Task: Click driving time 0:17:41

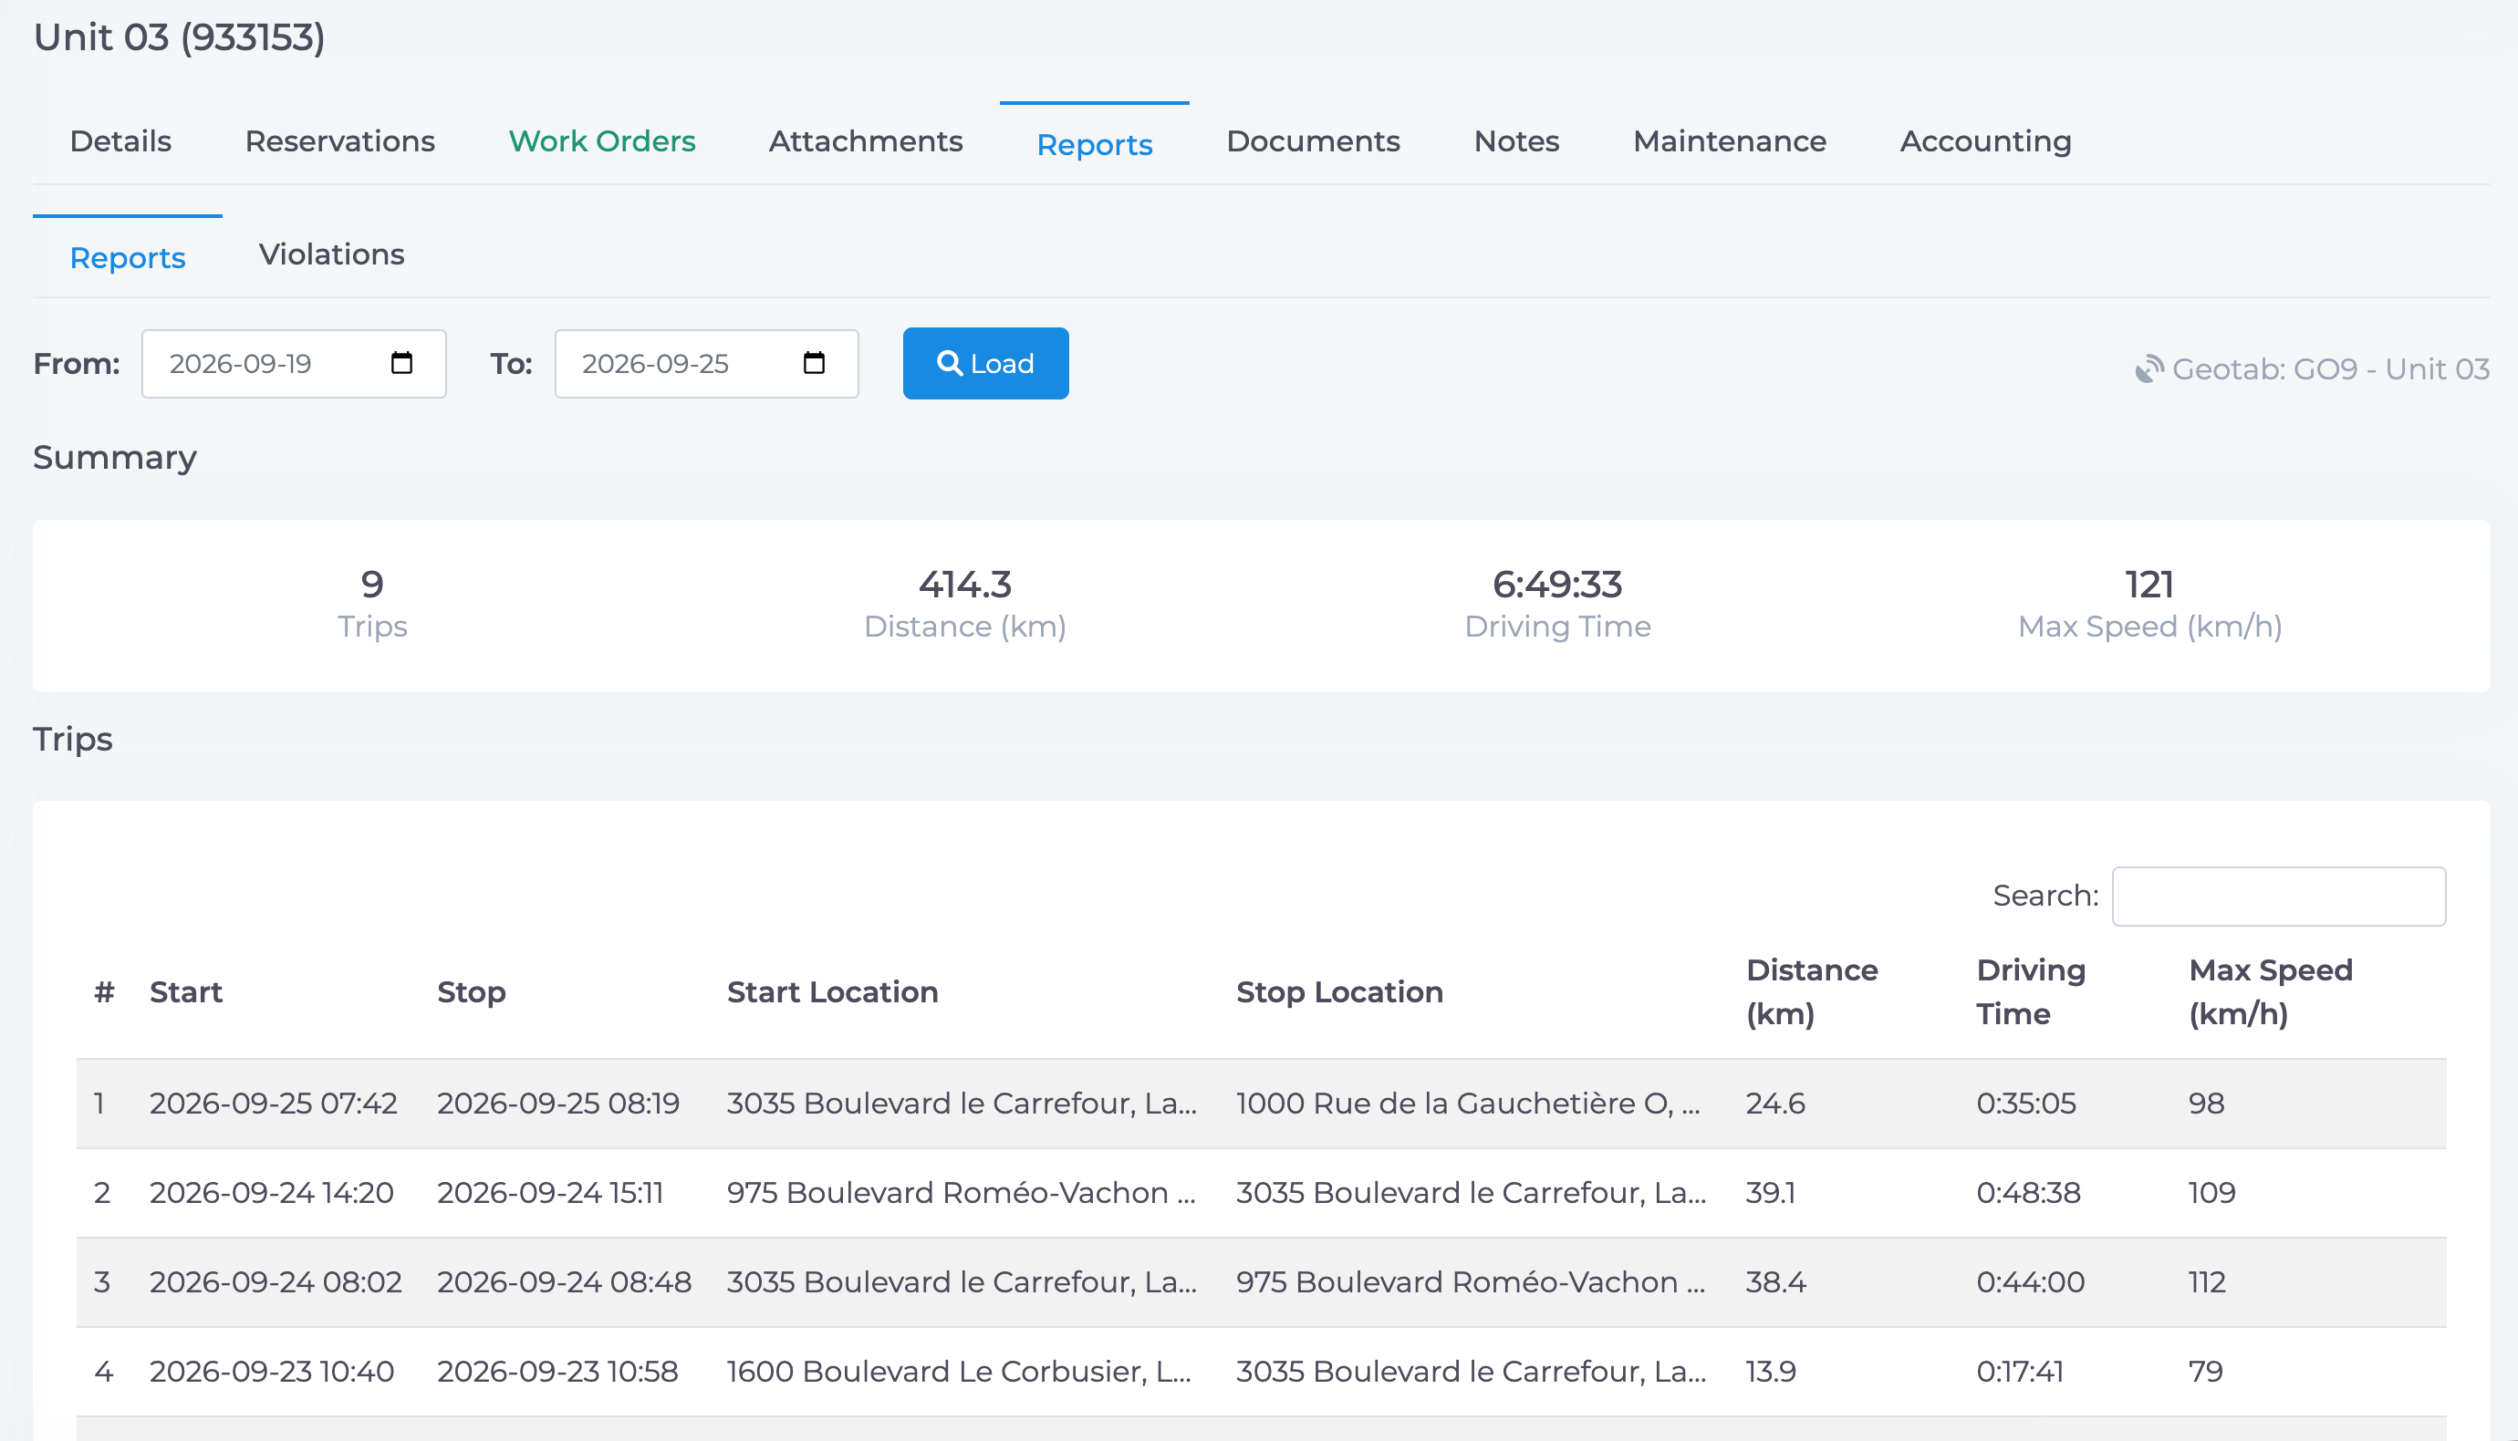Action: click(x=2019, y=1371)
